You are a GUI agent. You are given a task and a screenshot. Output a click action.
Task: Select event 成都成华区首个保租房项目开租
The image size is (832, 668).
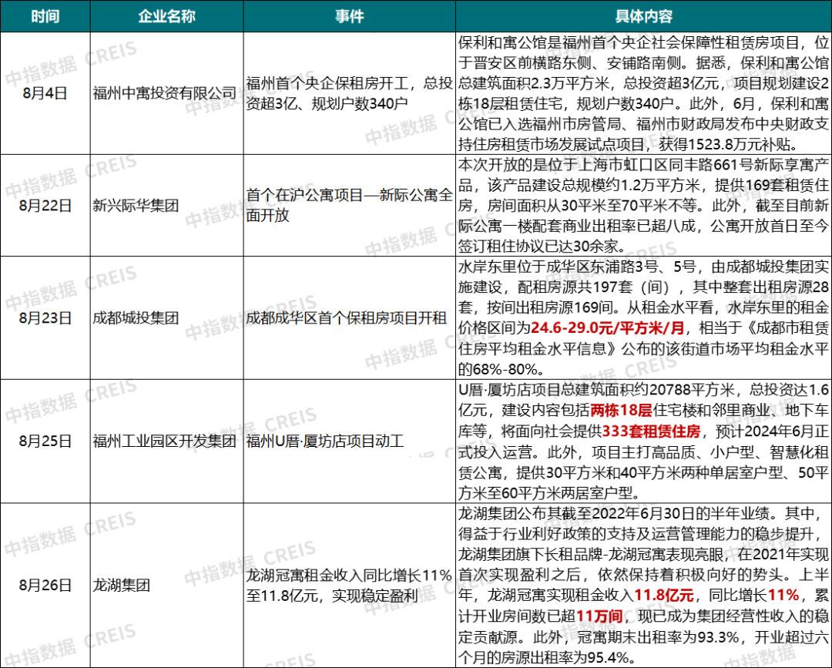(x=349, y=317)
